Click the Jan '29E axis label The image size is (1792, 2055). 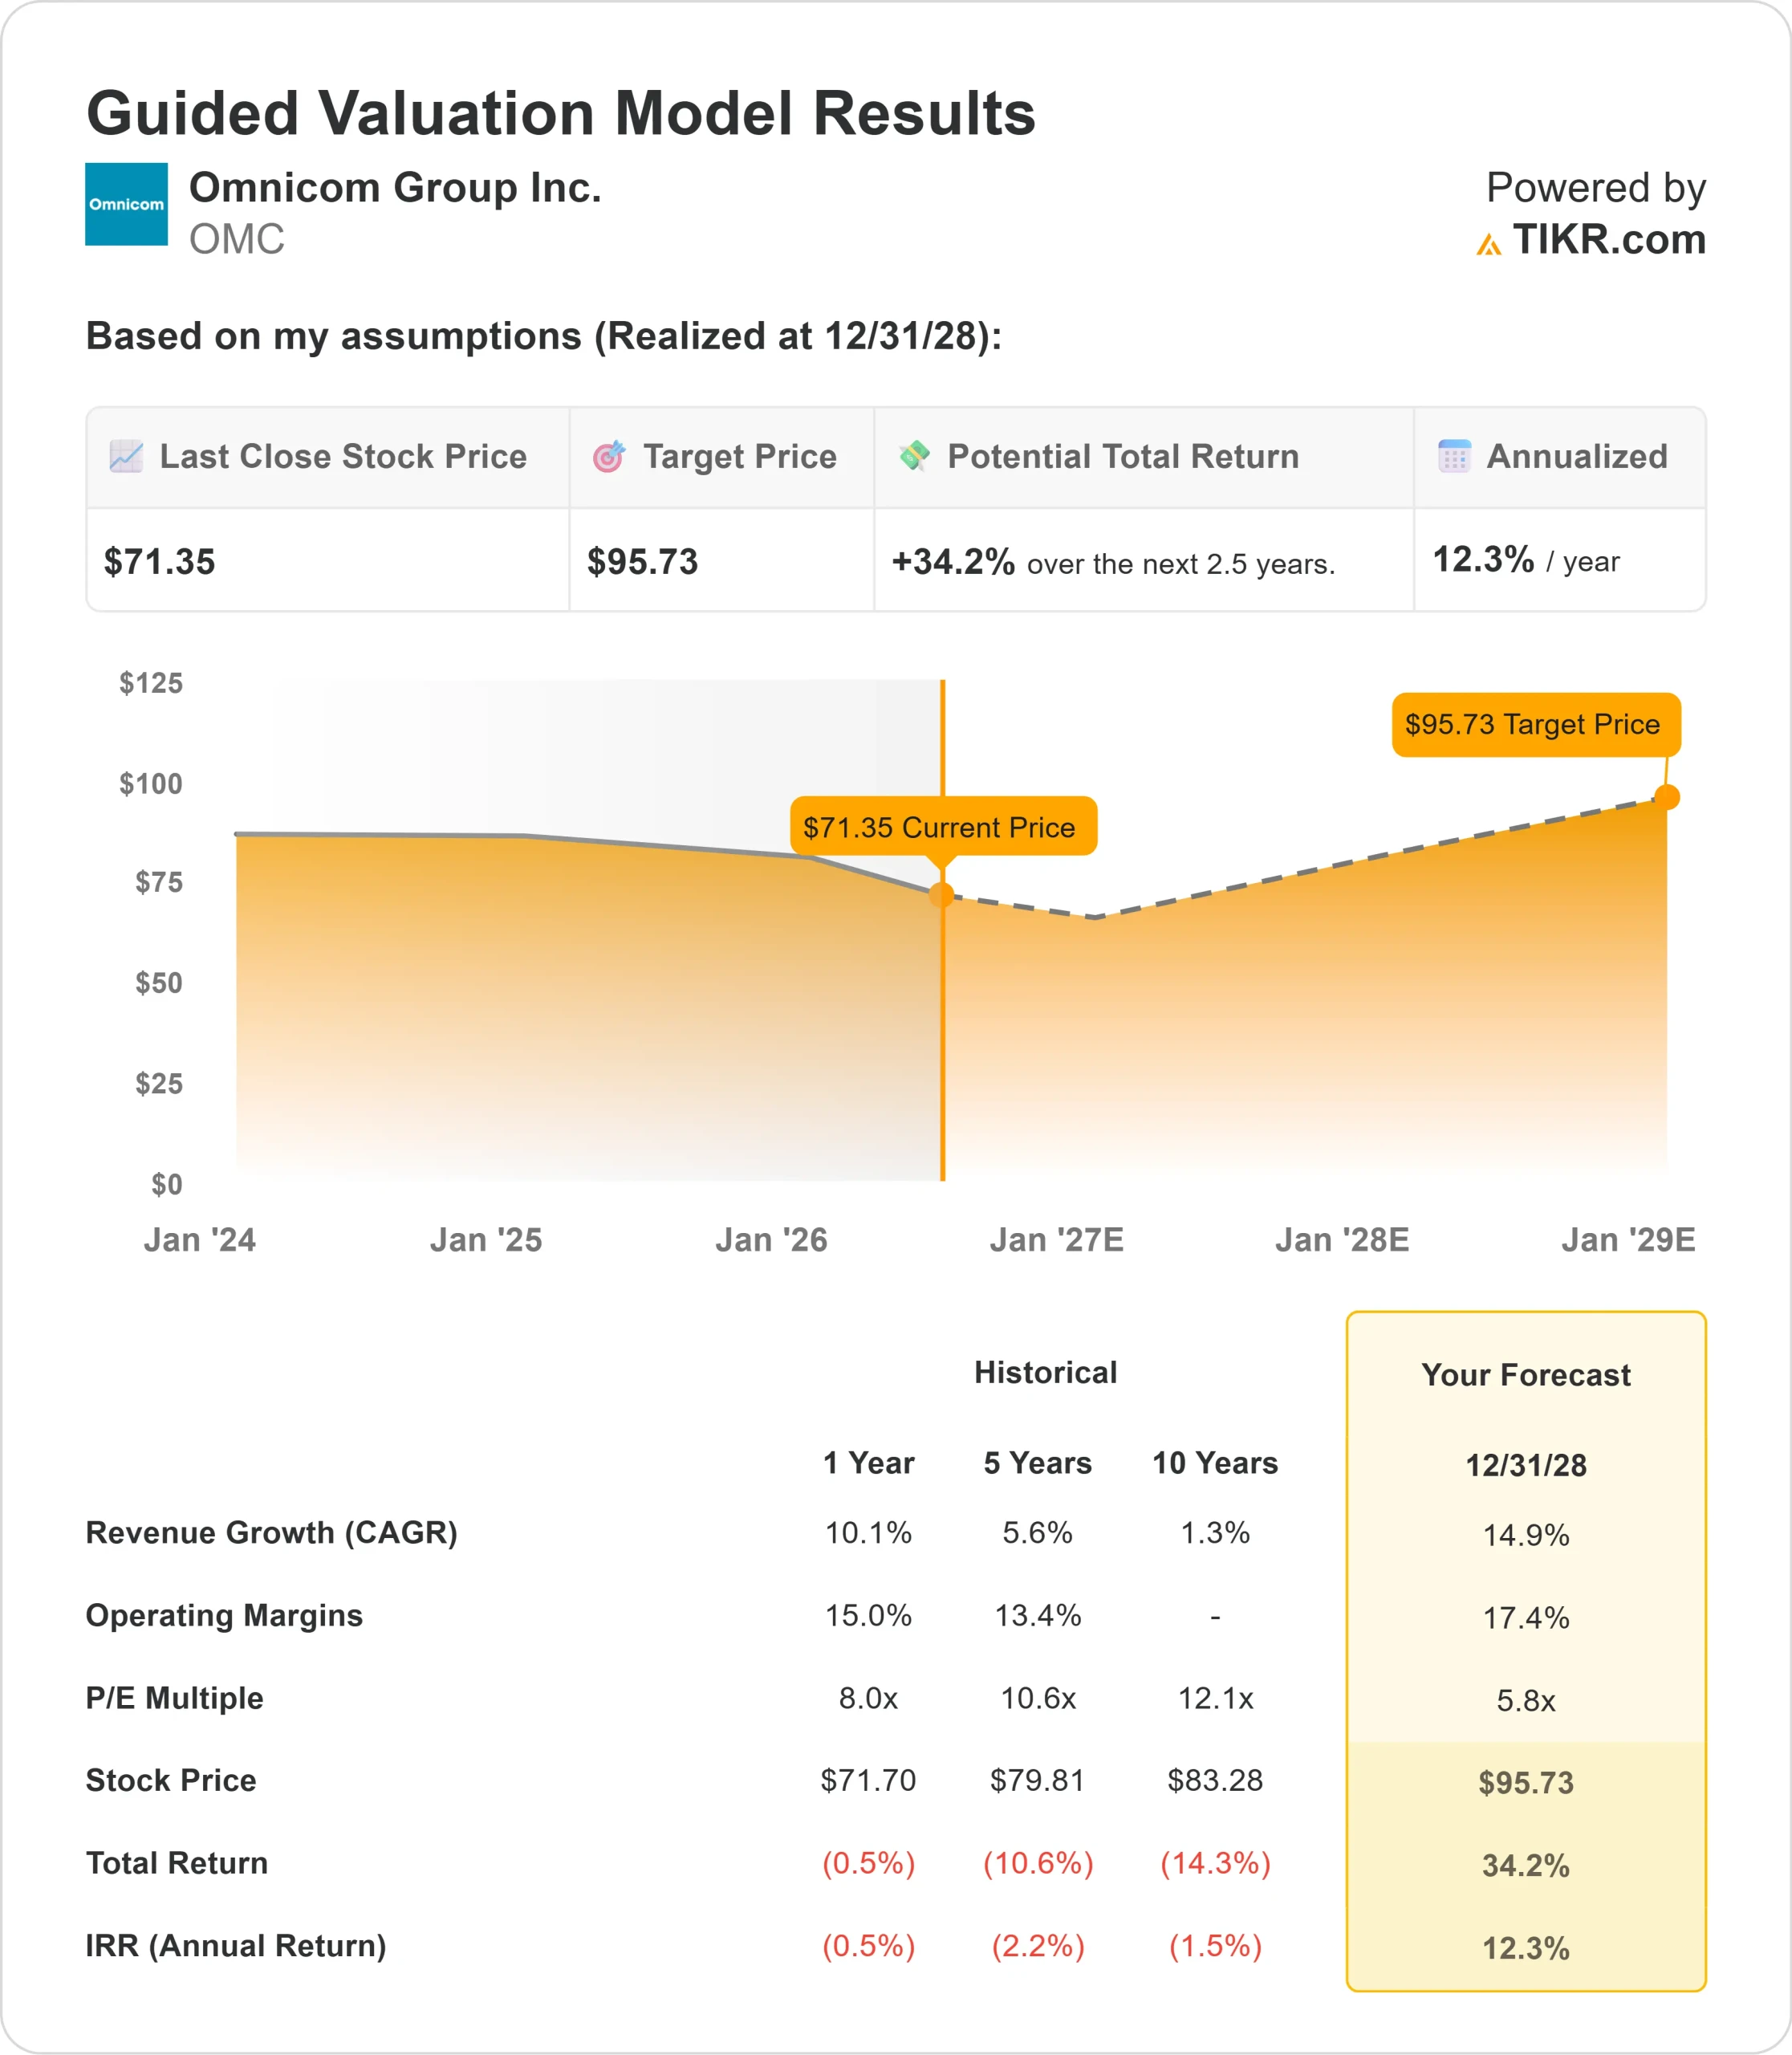coord(1628,1240)
